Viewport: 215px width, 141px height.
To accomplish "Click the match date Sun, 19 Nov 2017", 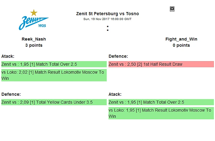I will (x=107, y=19).
